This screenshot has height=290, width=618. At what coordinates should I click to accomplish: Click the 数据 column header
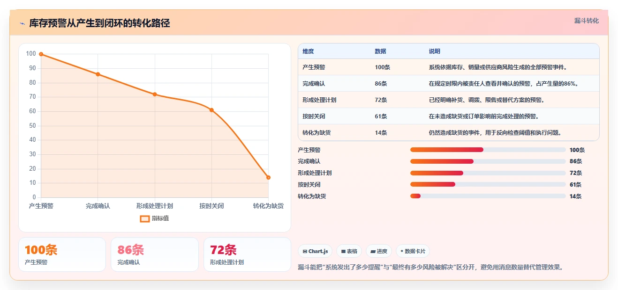click(380, 51)
